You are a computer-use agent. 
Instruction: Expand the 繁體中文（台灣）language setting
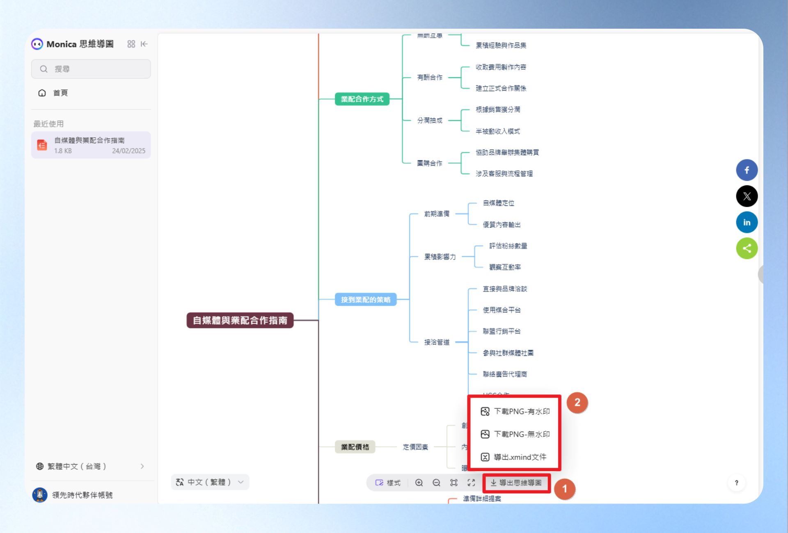click(91, 466)
